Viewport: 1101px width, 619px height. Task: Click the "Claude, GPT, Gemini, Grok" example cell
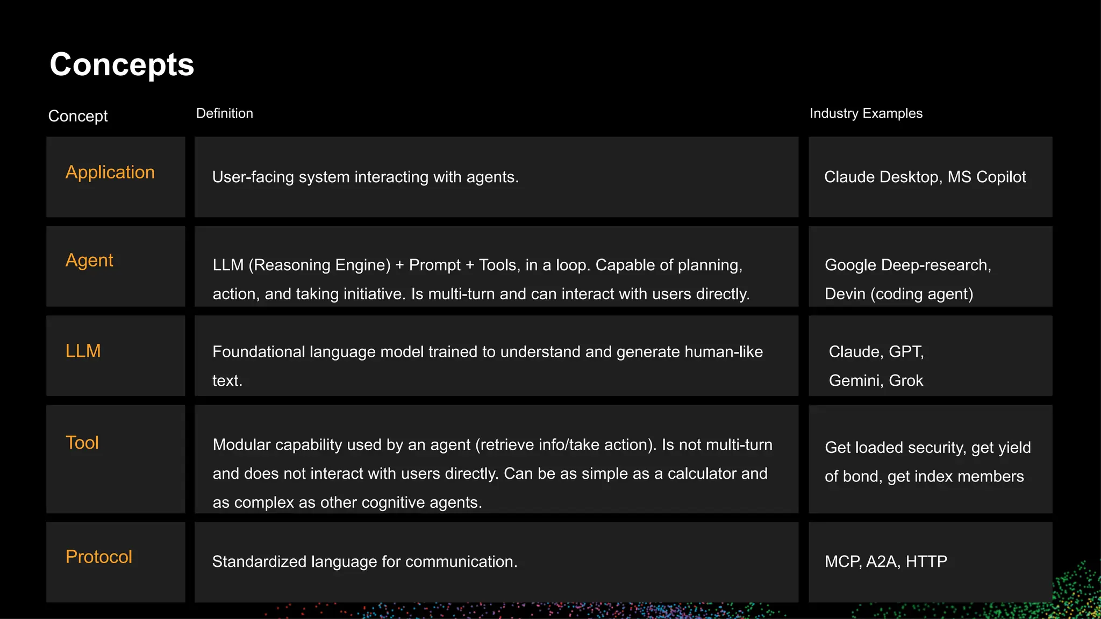click(876, 366)
